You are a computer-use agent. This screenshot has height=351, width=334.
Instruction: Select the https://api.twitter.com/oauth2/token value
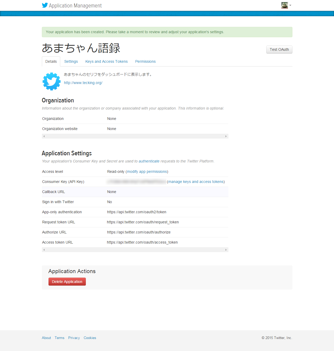[x=137, y=212]
